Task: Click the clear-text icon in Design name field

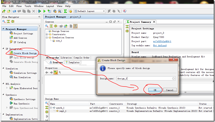Action: tap(173, 78)
